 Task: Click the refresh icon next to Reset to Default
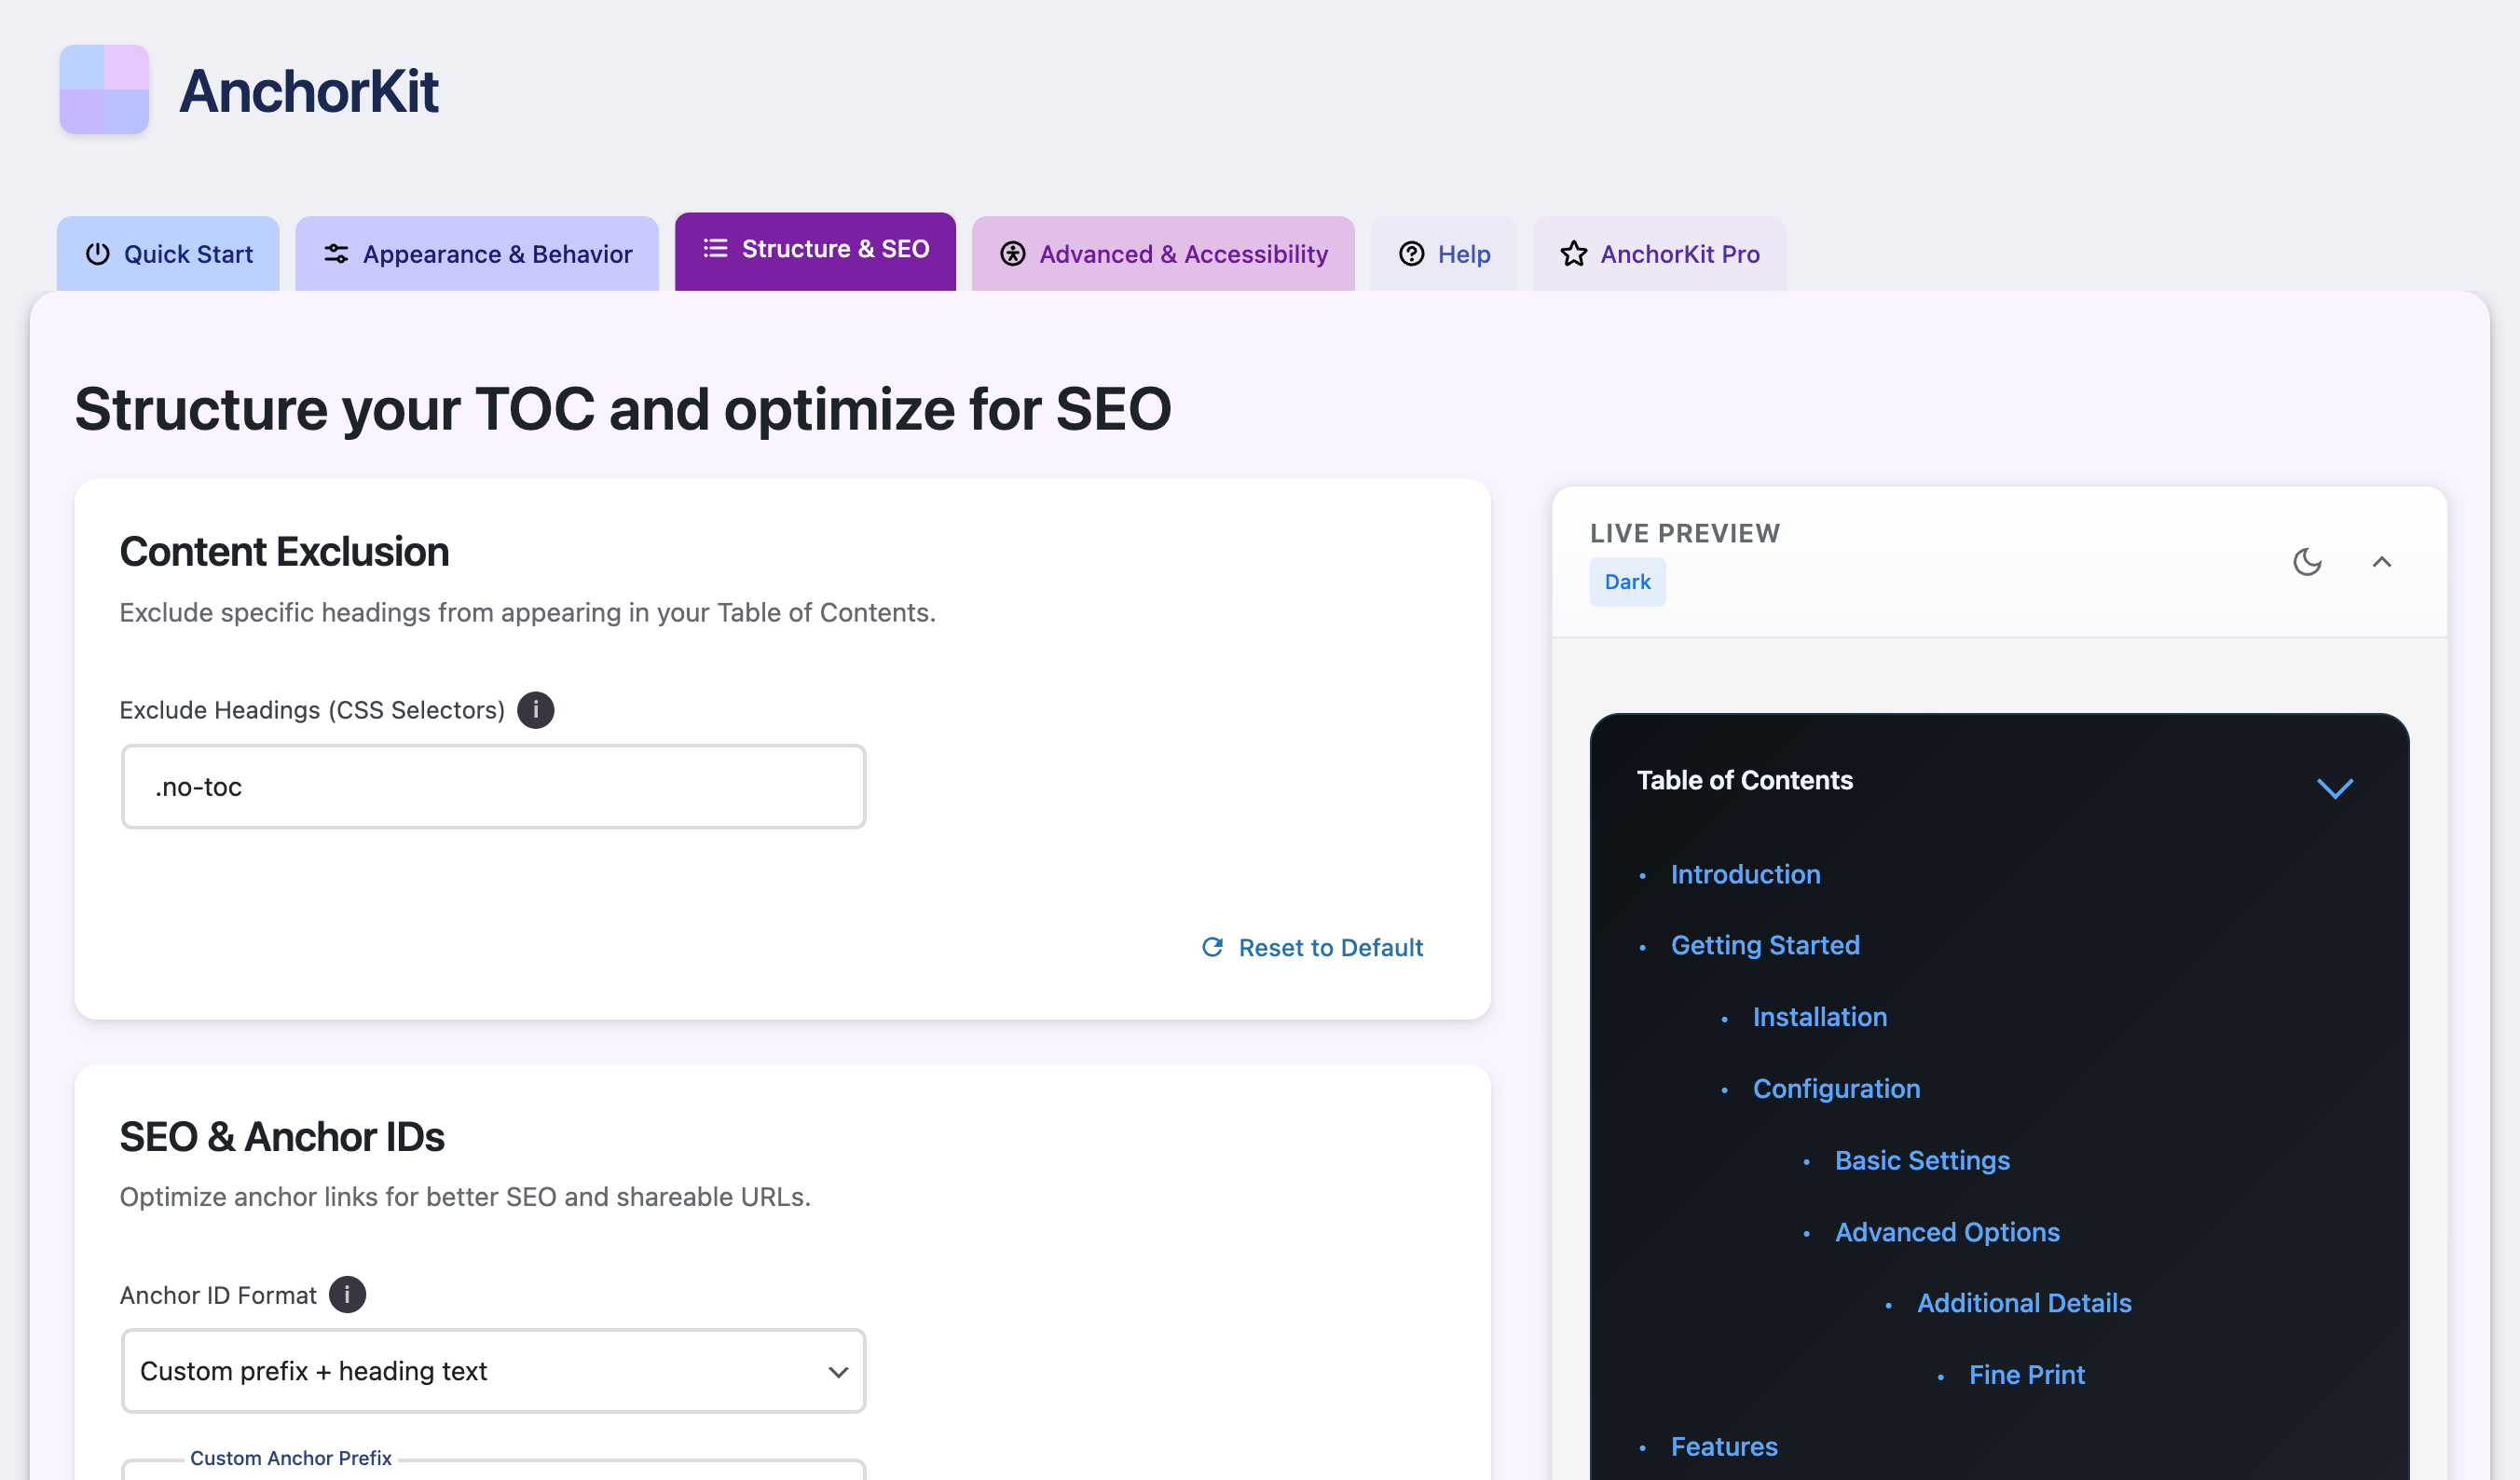pyautogui.click(x=1213, y=947)
